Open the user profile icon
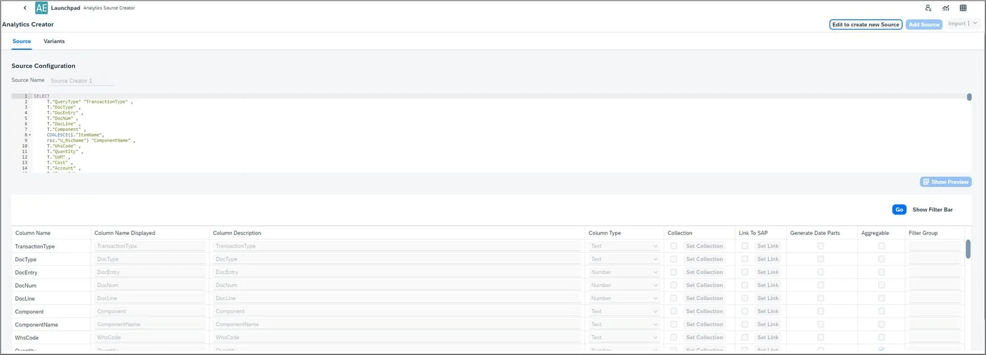Viewport: 986px width, 355px height. 928,8
